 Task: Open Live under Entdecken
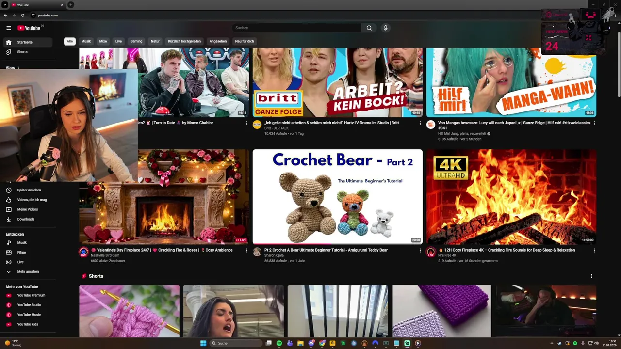coord(27,262)
